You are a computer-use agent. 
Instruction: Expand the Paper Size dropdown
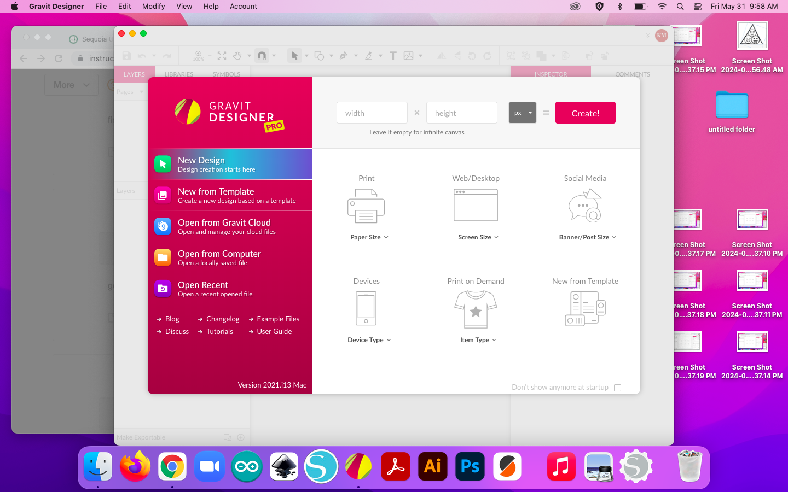pos(369,237)
